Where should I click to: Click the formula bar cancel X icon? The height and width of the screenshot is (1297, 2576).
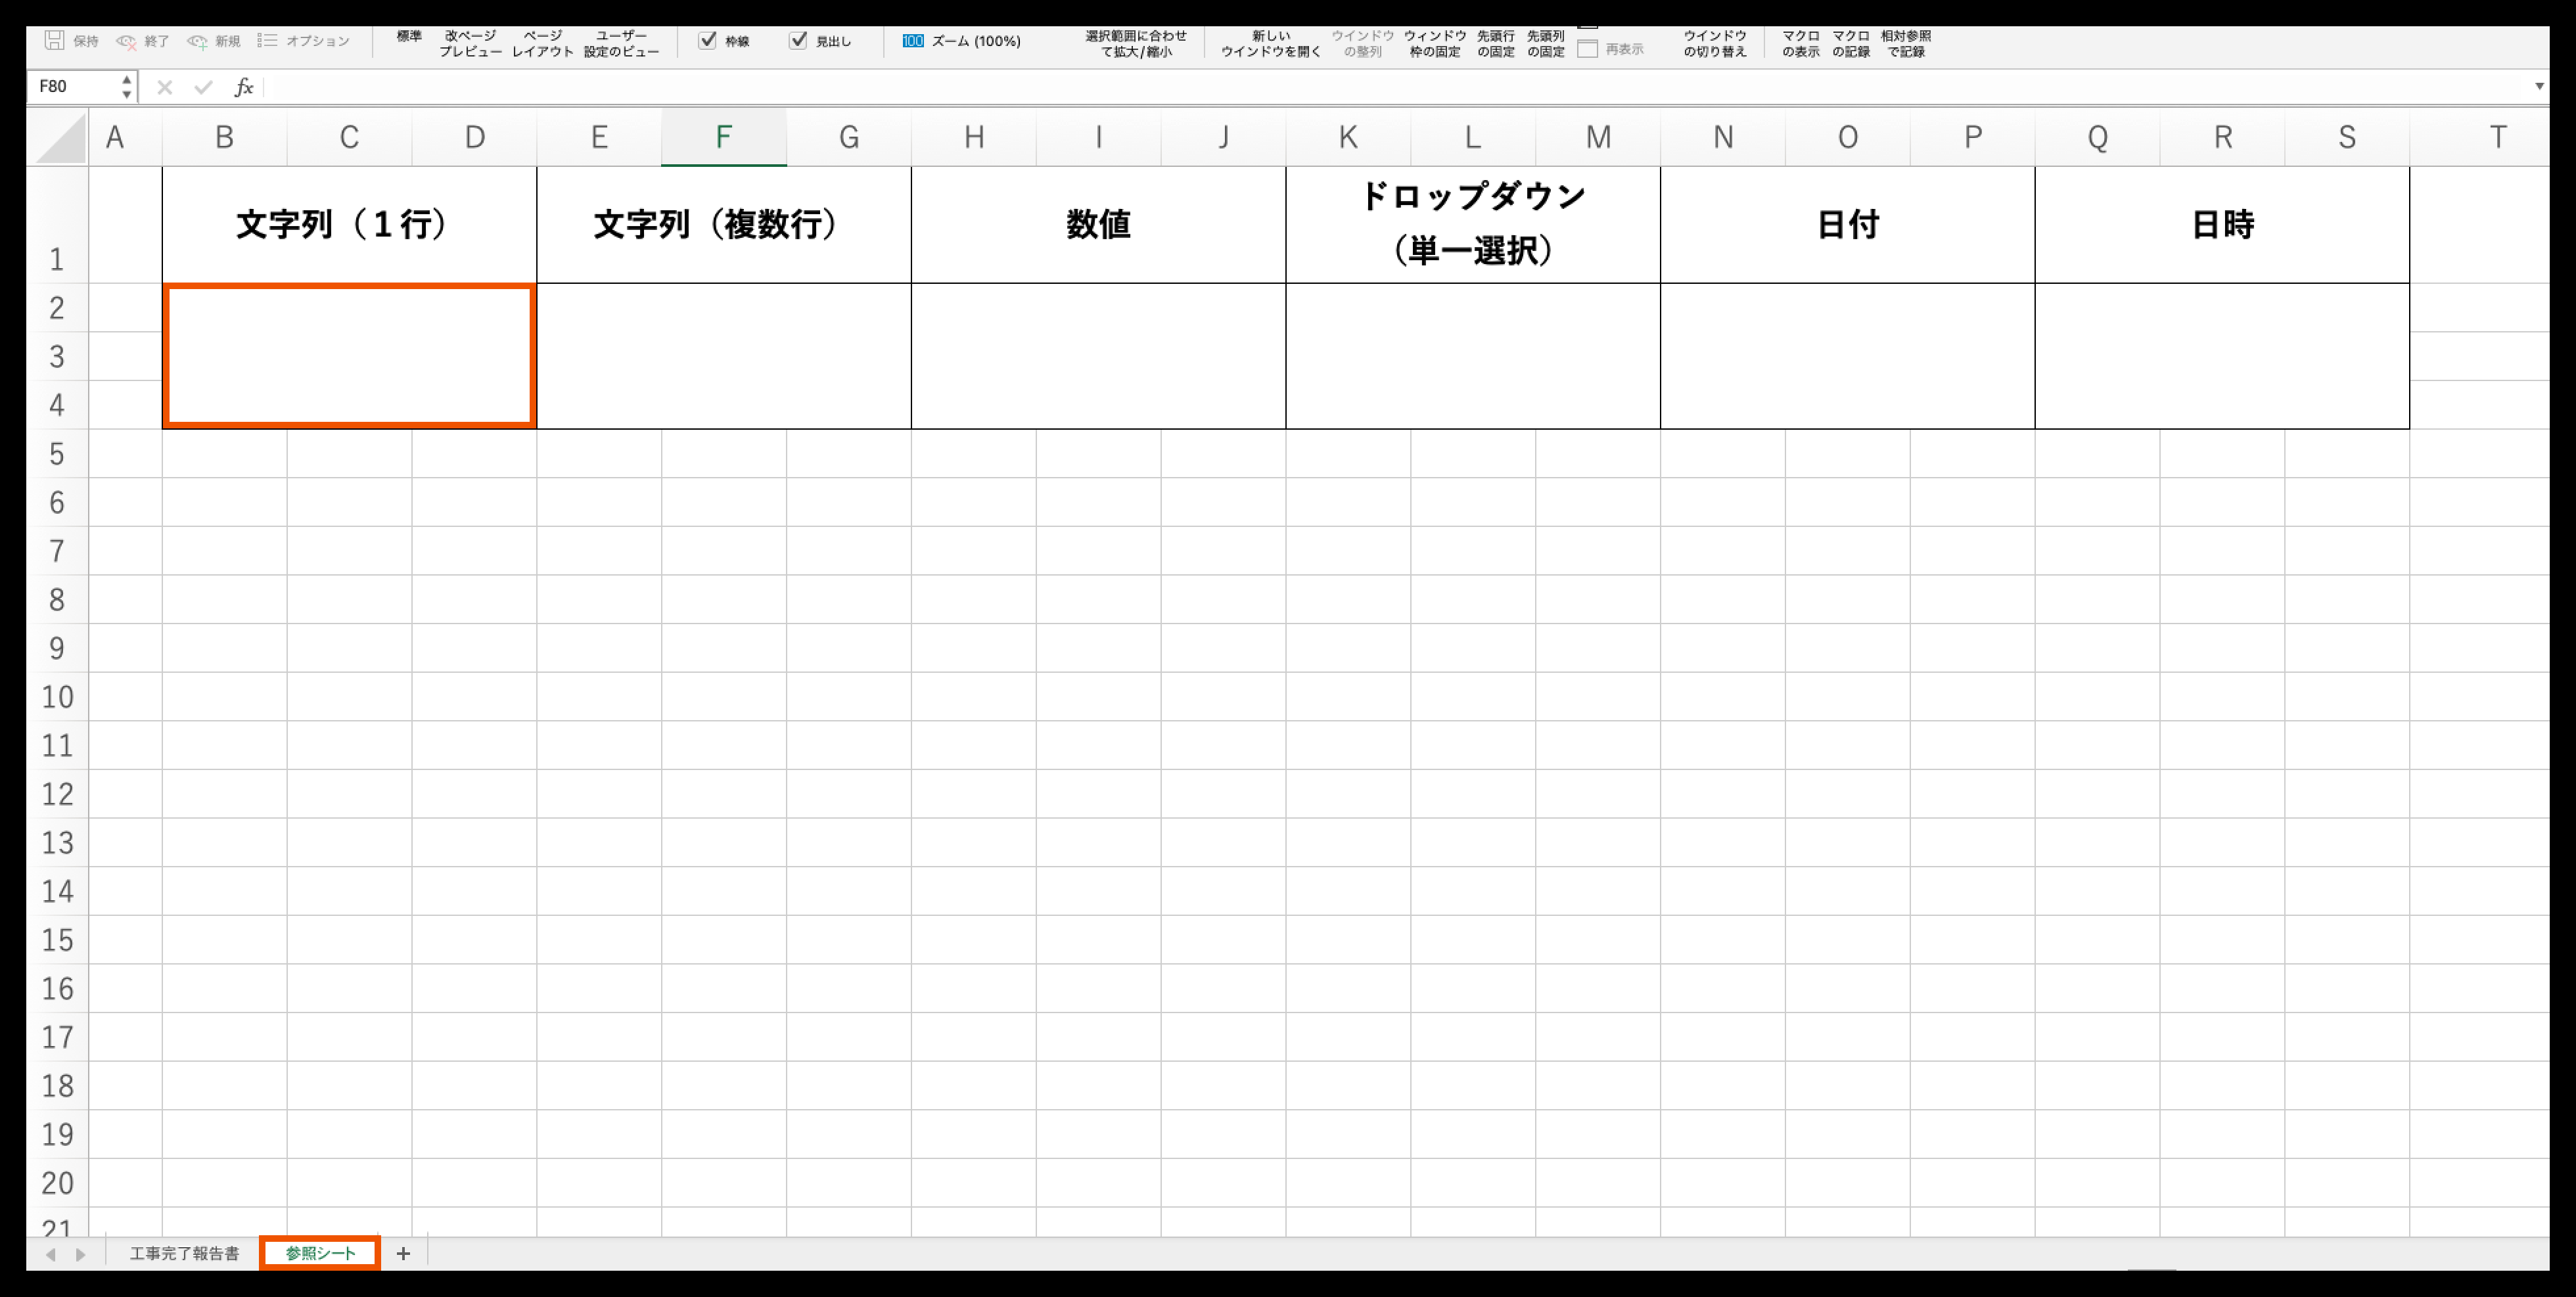pos(165,87)
